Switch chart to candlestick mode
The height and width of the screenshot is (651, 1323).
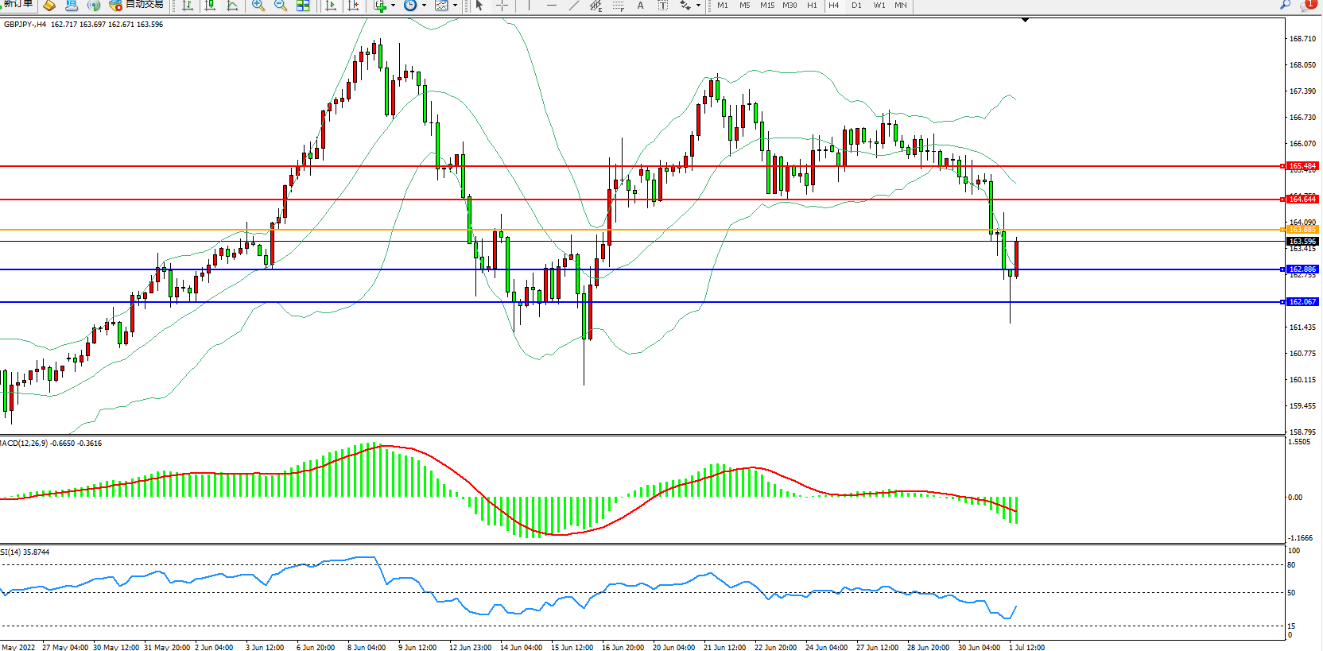210,6
